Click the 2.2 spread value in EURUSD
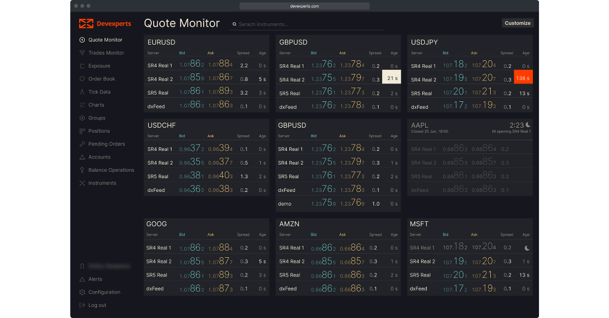 pyautogui.click(x=244, y=66)
